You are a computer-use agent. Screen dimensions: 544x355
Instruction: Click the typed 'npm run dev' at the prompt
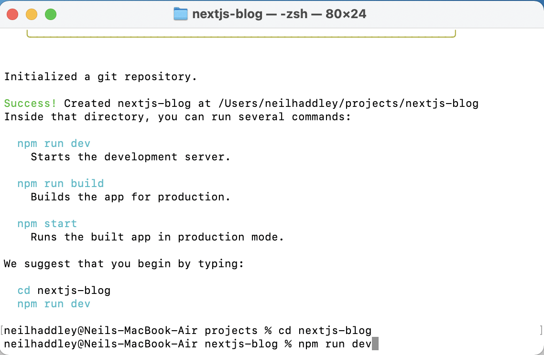pos(335,344)
